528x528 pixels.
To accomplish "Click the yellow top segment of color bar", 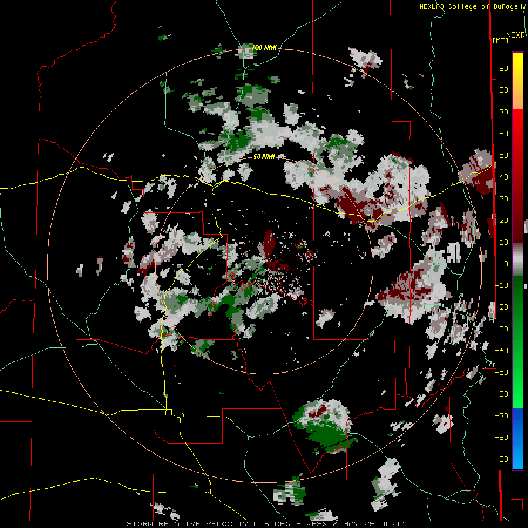I will point(518,81).
